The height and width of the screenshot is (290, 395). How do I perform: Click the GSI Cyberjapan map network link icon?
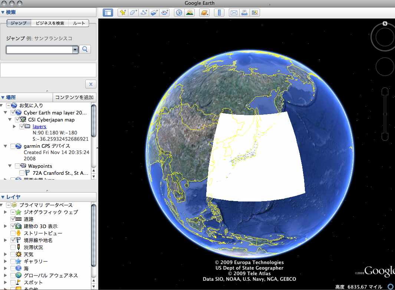23,120
